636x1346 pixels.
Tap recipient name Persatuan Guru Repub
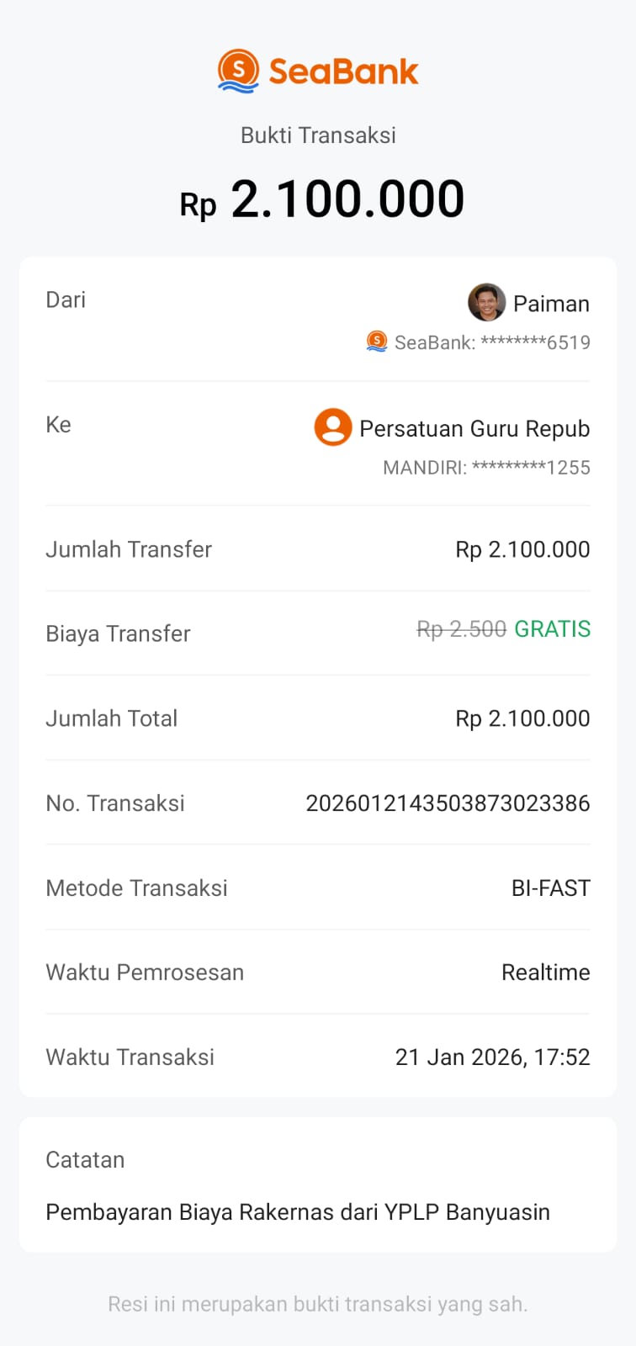pyautogui.click(x=474, y=429)
